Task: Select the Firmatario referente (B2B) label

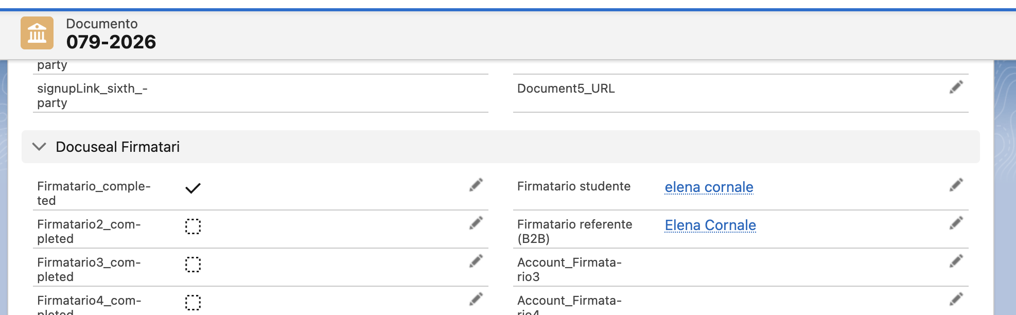Action: [x=574, y=232]
